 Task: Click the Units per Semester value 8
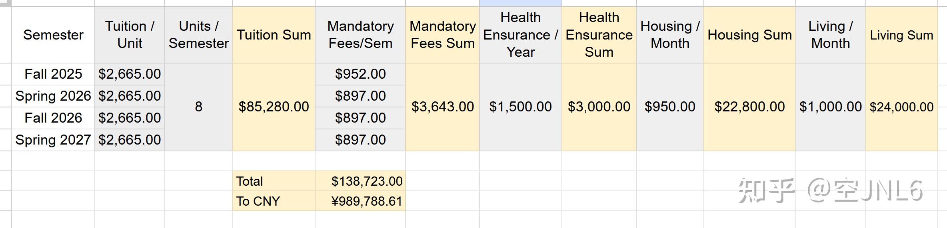(x=198, y=107)
